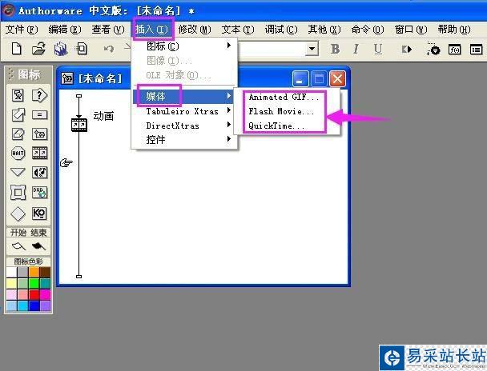Click the Save All toolbar icon
The image size is (487, 371).
(x=61, y=49)
